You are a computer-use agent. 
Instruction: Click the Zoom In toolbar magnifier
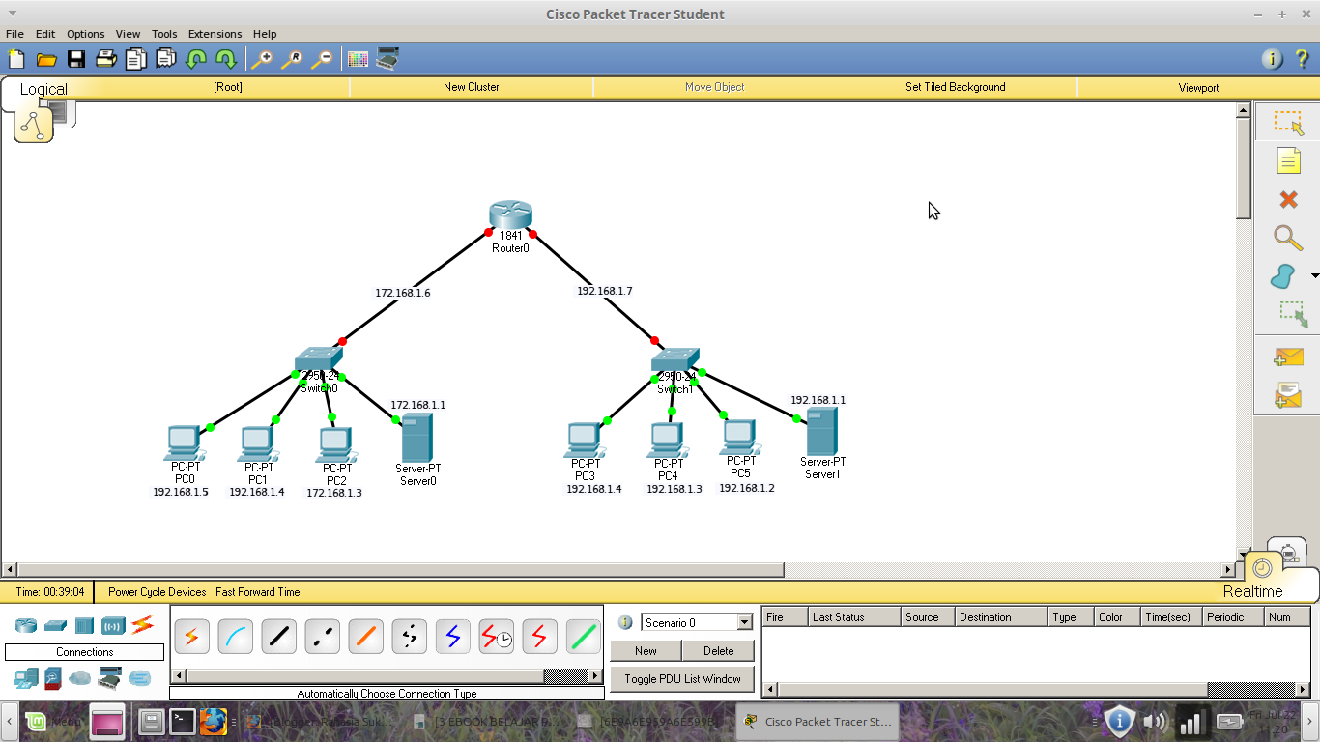tap(260, 59)
